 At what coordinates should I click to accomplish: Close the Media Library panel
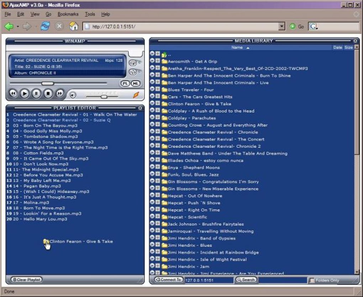click(x=356, y=41)
